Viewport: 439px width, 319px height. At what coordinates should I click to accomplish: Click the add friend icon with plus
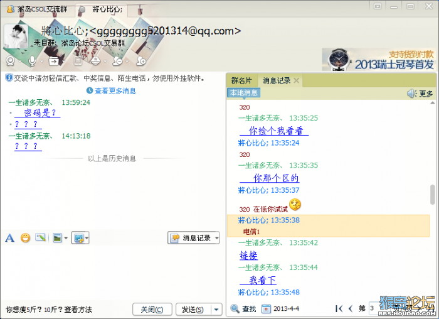coord(141,61)
